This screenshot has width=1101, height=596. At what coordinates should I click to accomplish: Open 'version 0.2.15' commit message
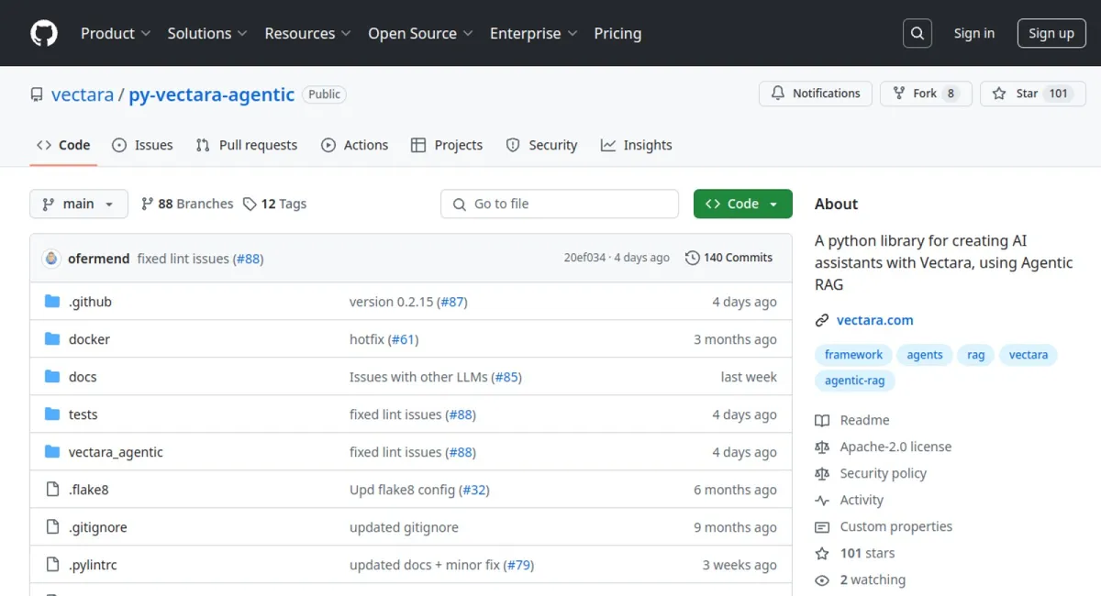pyautogui.click(x=393, y=302)
